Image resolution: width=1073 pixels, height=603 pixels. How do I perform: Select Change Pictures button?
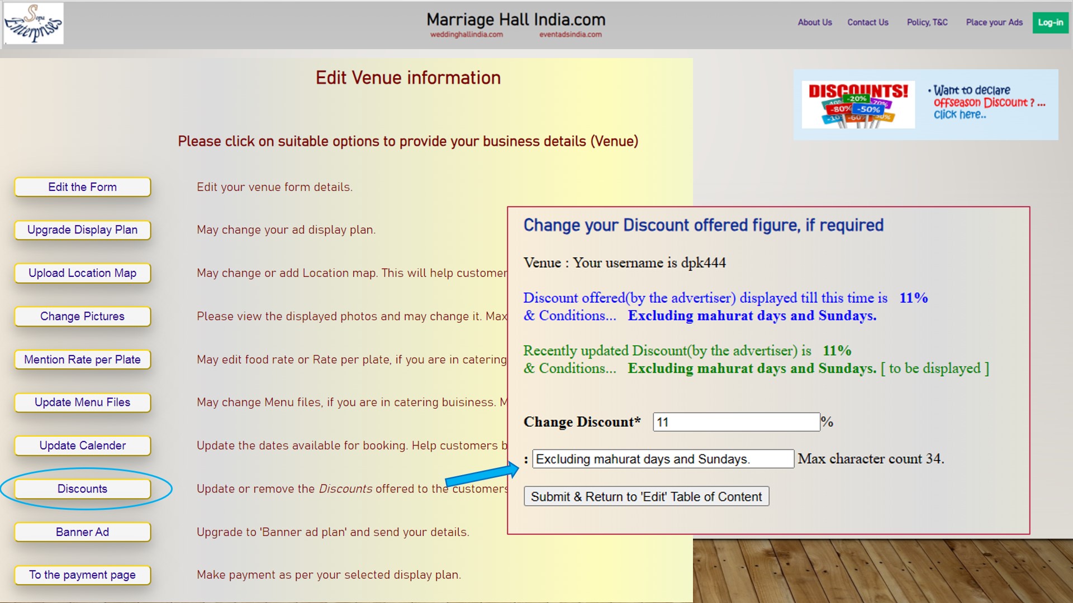[x=83, y=316]
